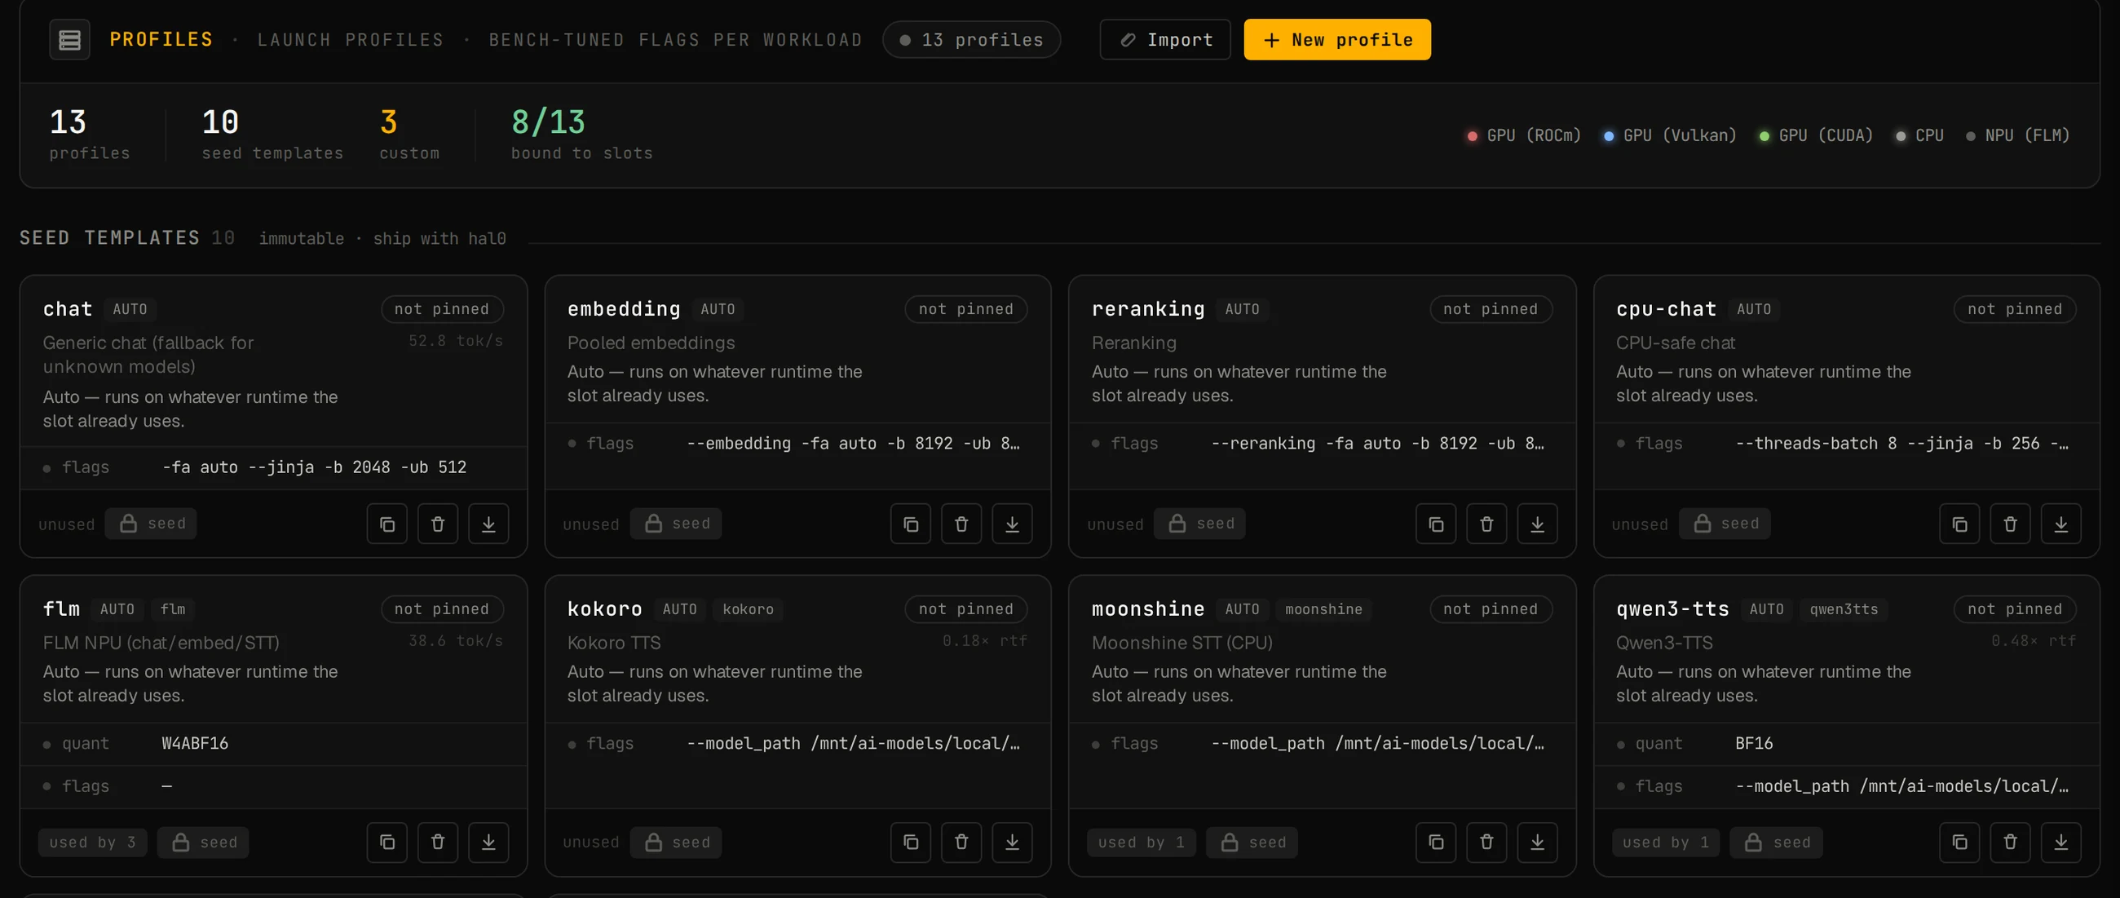Screen dimensions: 2120x898
Task: Delete the embedding profile
Action: point(961,524)
